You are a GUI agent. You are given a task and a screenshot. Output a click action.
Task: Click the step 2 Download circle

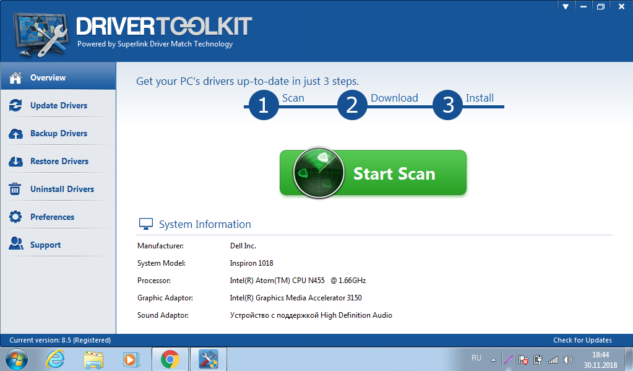pyautogui.click(x=352, y=105)
